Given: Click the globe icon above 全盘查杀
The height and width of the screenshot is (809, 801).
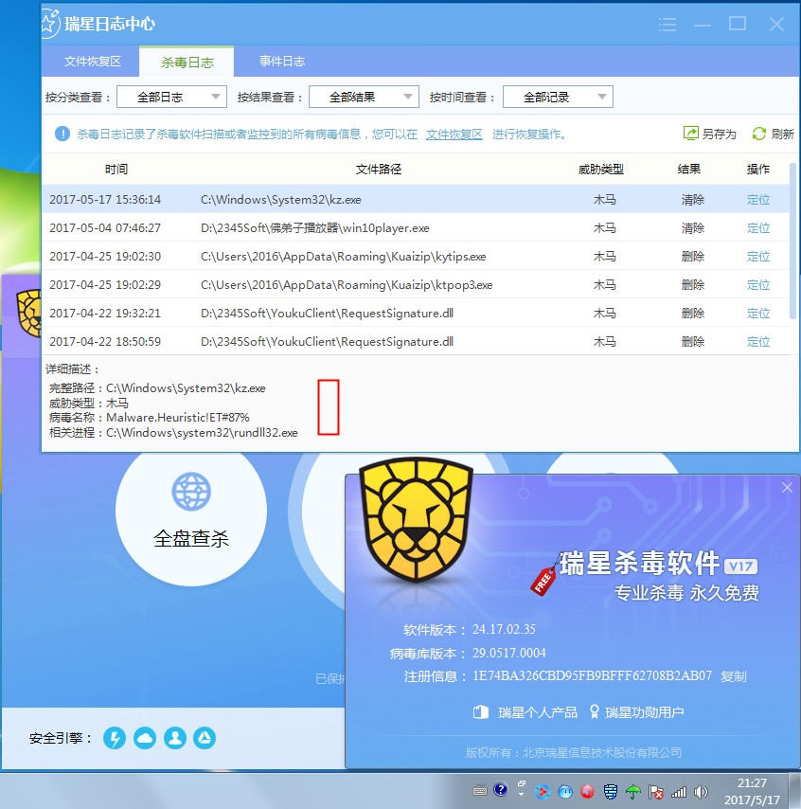Looking at the screenshot, I should [x=191, y=491].
